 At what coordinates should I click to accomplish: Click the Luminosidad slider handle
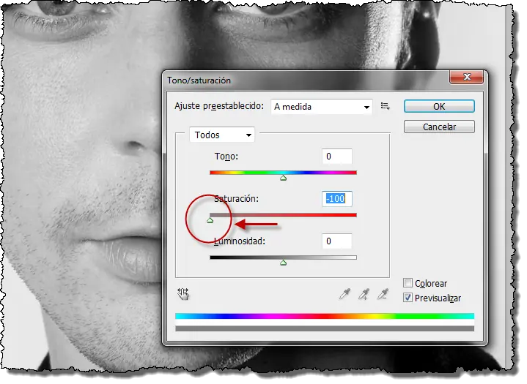coord(284,263)
